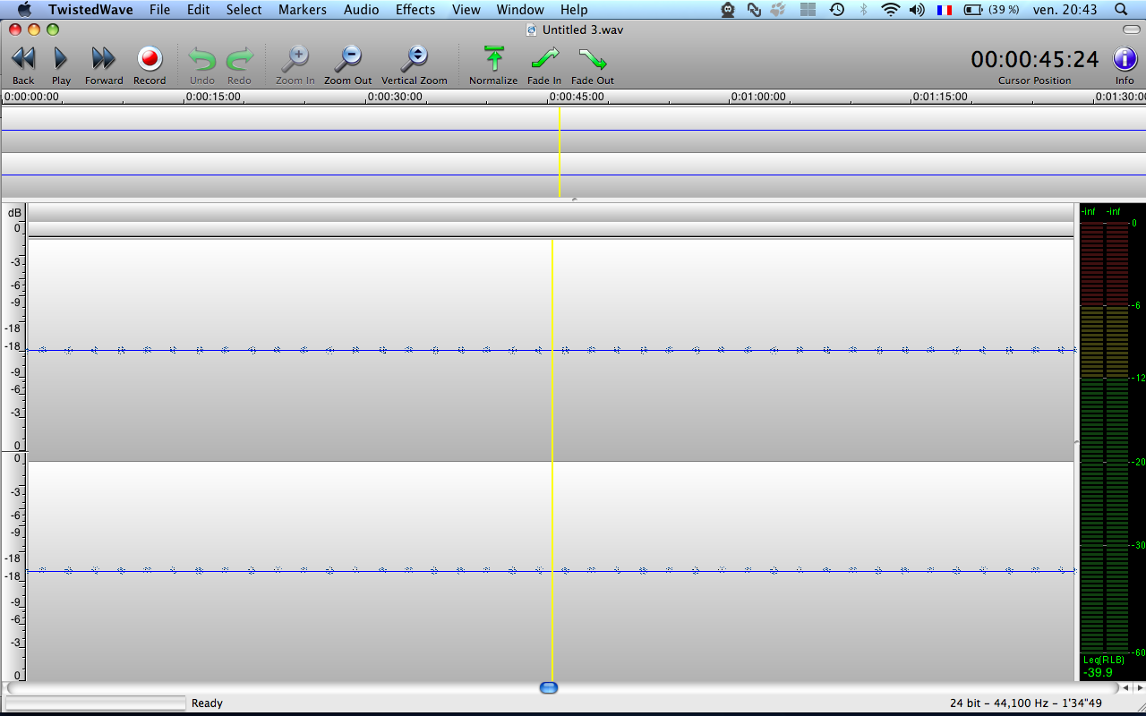This screenshot has height=716, width=1146.
Task: Apply the Fade Out effect
Action: tap(593, 59)
